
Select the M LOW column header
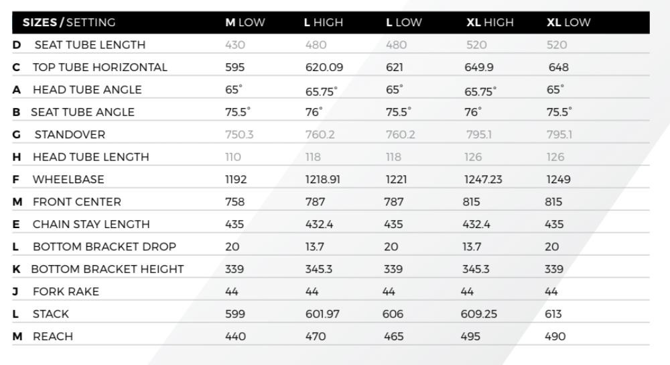tap(245, 22)
